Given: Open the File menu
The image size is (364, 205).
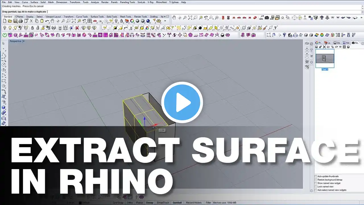Looking at the screenshot, I should (4, 2).
